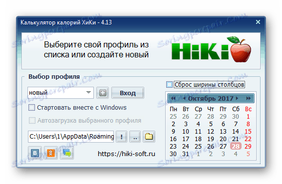
Task: Go to next year in calendar
Action: tap(249, 98)
